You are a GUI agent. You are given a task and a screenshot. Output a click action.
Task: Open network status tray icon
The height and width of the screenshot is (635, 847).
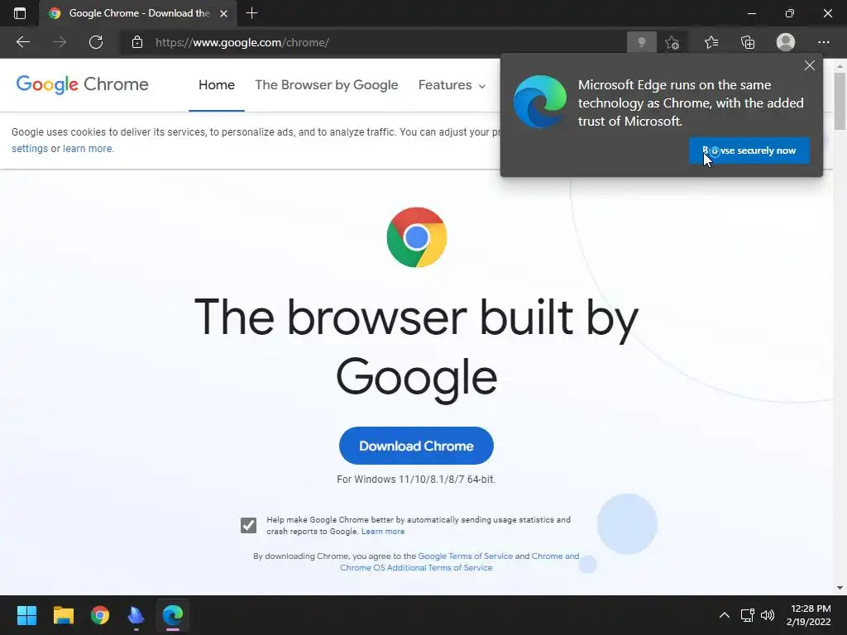(748, 615)
